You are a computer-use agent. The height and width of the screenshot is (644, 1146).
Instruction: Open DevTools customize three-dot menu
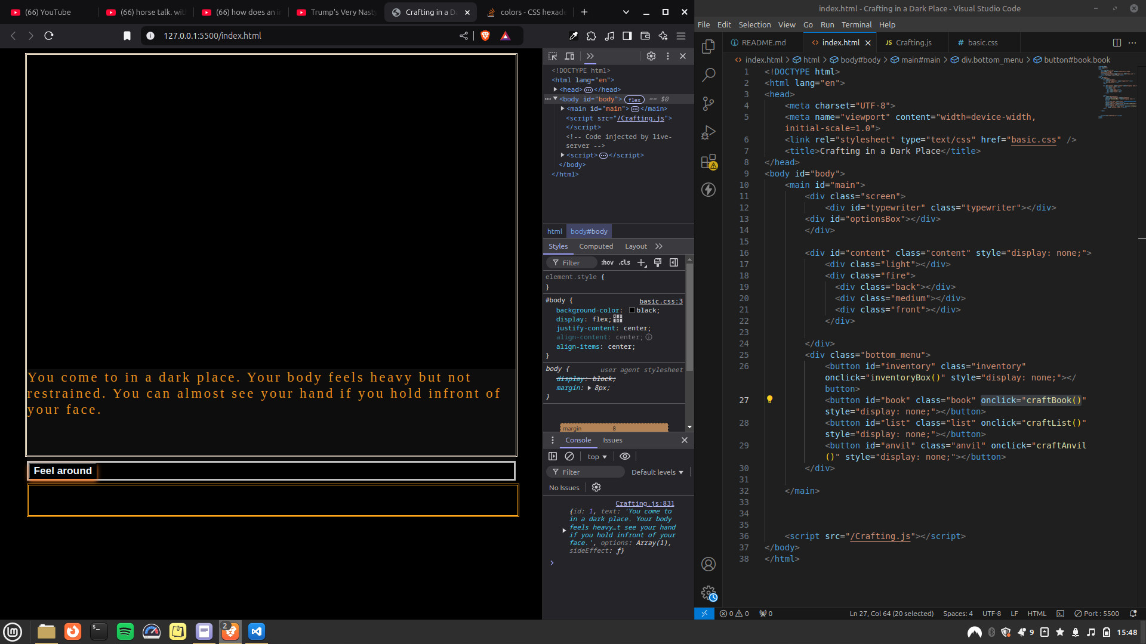click(668, 56)
